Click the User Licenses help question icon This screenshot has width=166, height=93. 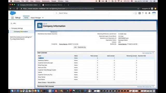[x=153, y=53]
